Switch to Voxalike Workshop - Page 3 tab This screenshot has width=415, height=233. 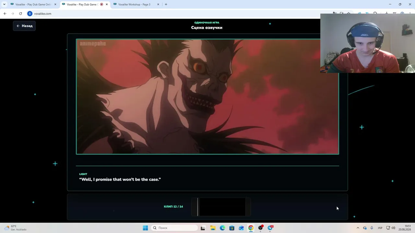(136, 5)
